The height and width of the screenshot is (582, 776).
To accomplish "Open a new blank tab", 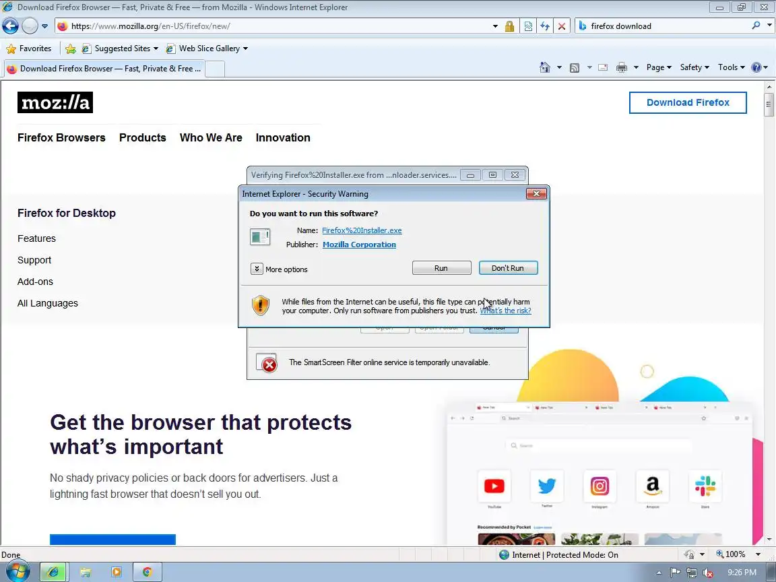I will [x=215, y=69].
